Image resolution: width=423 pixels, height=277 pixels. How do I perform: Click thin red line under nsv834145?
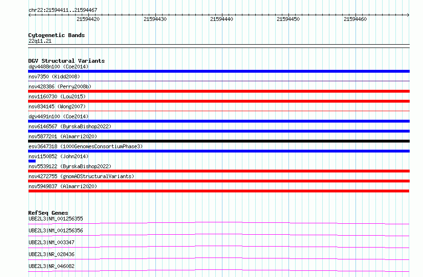tap(219, 111)
